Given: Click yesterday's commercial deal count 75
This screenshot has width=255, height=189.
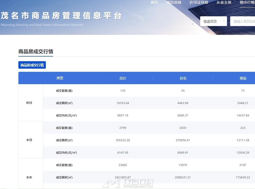Looking at the screenshot, I should pyautogui.click(x=243, y=91).
